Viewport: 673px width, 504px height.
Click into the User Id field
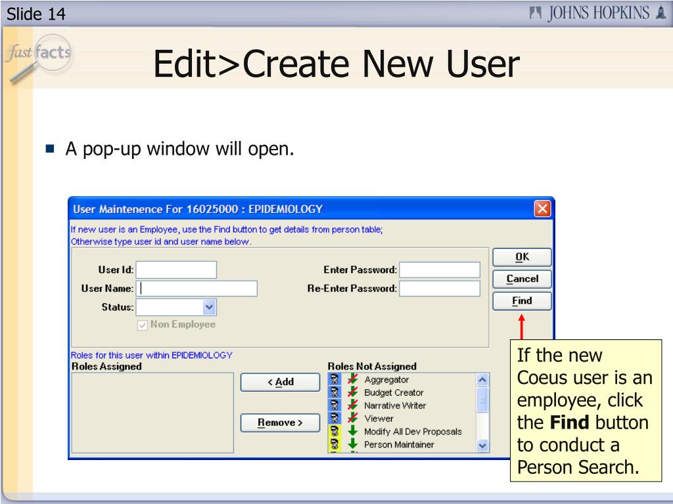176,270
